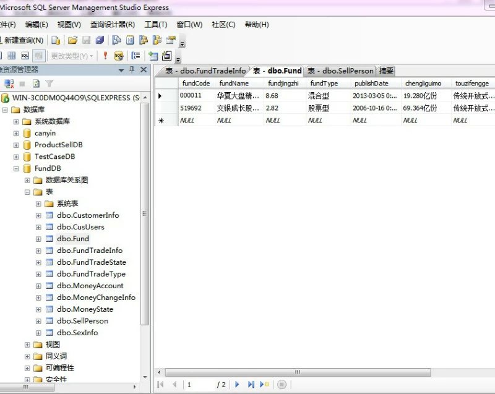Open the 帮助(H) menu
The width and height of the screenshot is (495, 394).
257,25
